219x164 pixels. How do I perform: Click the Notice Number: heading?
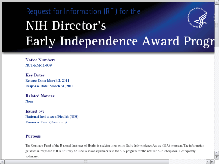[x=40, y=60]
